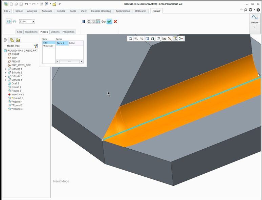Viewport: 262px width, 200px height.
Task: Open undo history dropdown arrow
Action: coord(30,4)
